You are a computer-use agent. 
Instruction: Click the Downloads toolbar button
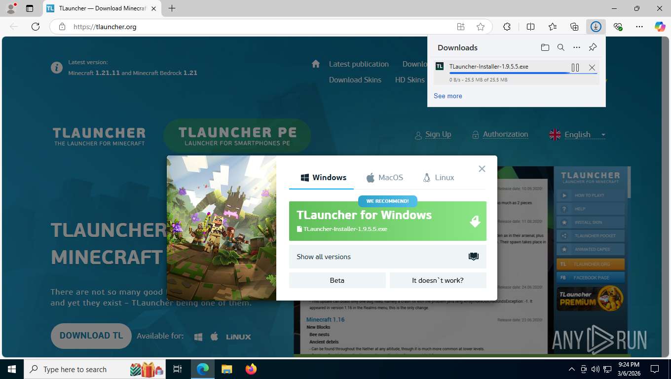tap(596, 27)
